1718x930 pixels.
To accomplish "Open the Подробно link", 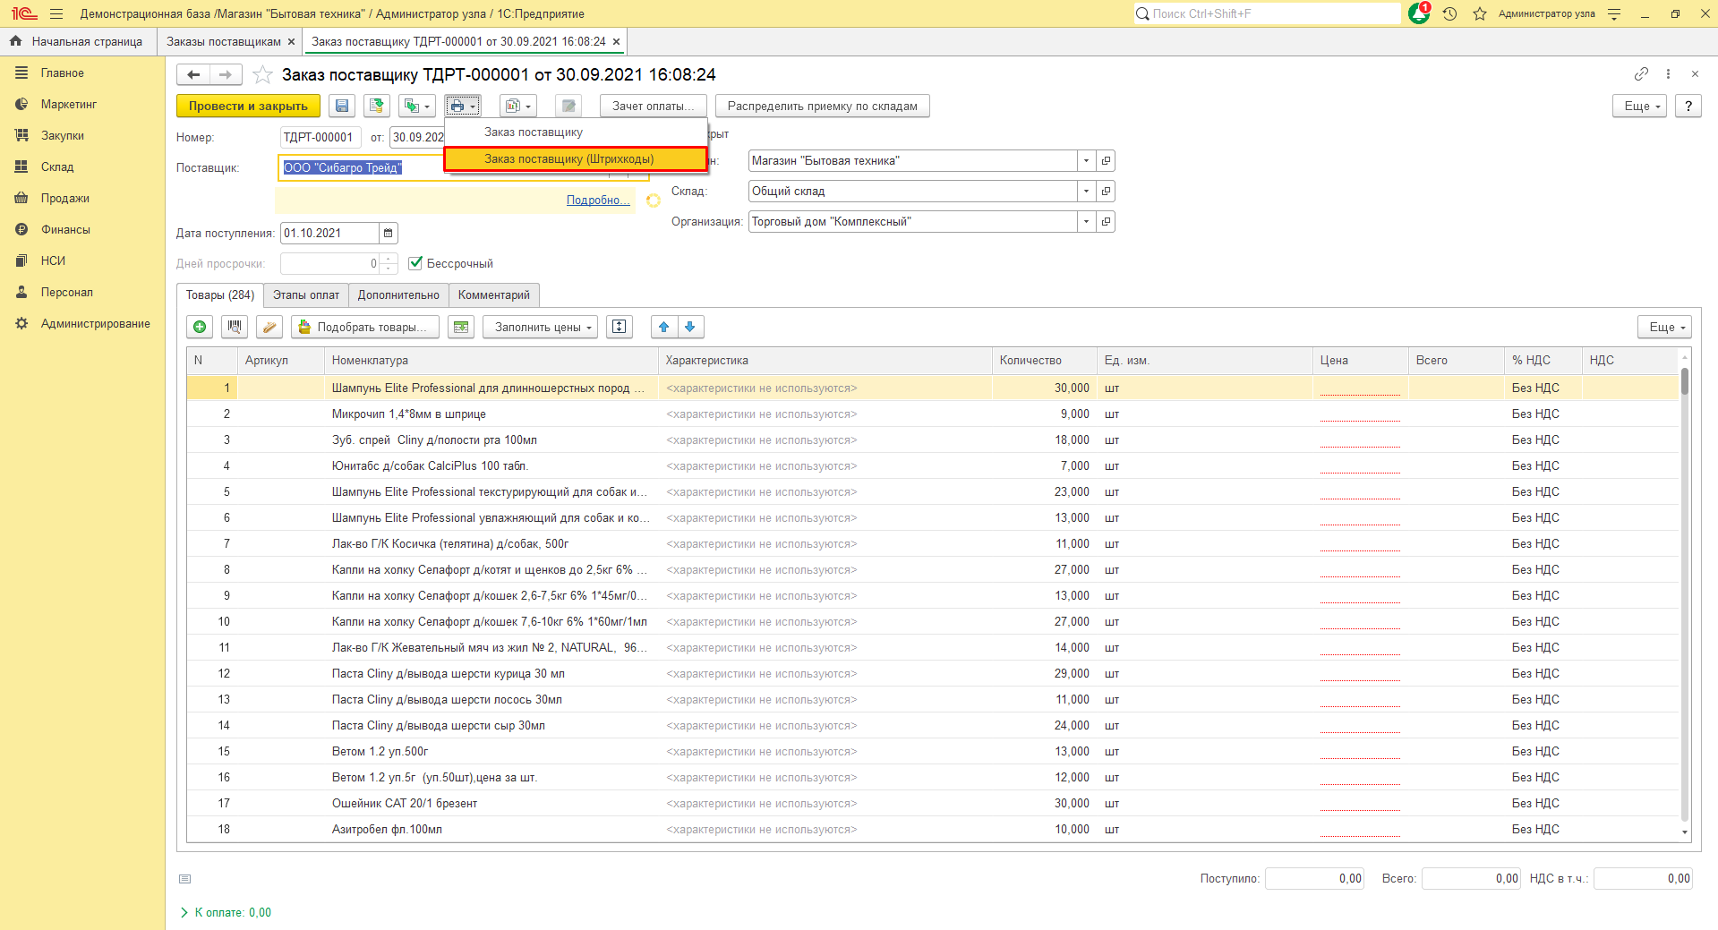I will (x=598, y=201).
